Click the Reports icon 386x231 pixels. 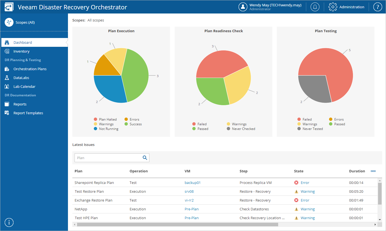coord(7,104)
